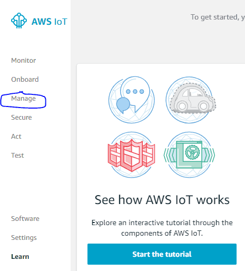The width and height of the screenshot is (245, 271).
Task: Open the Test sidebar entry
Action: (x=17, y=156)
